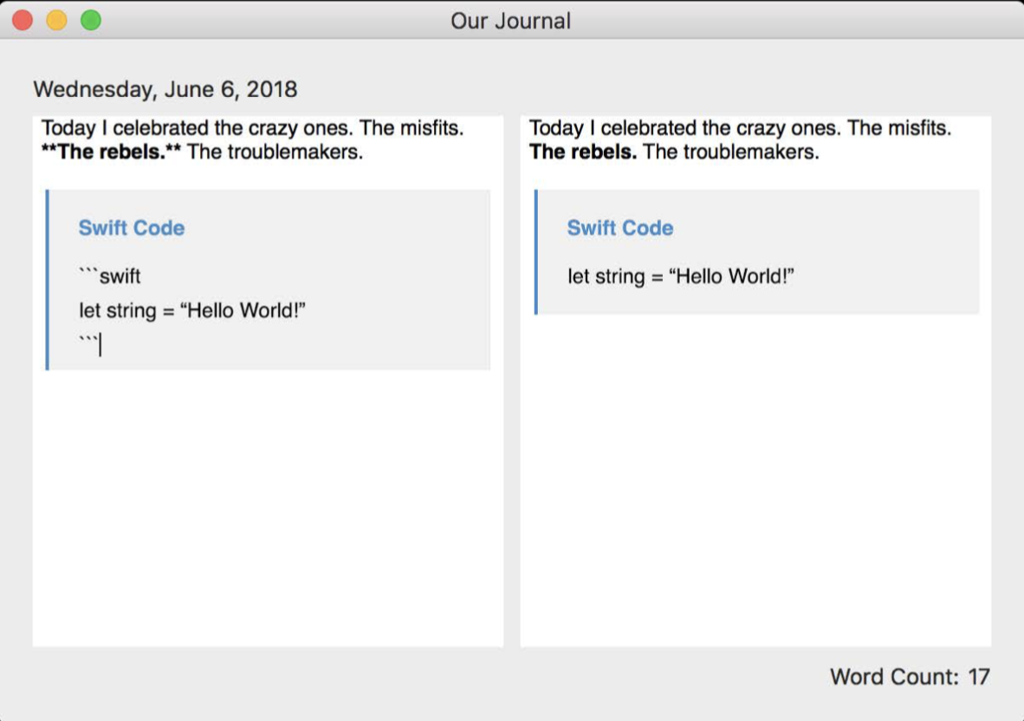Click 'The troublemakers.' in left editor

pyautogui.click(x=275, y=152)
